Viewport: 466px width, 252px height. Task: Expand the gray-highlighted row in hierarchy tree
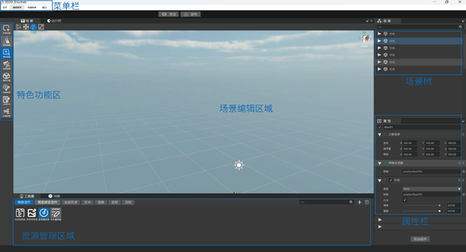tap(379, 62)
